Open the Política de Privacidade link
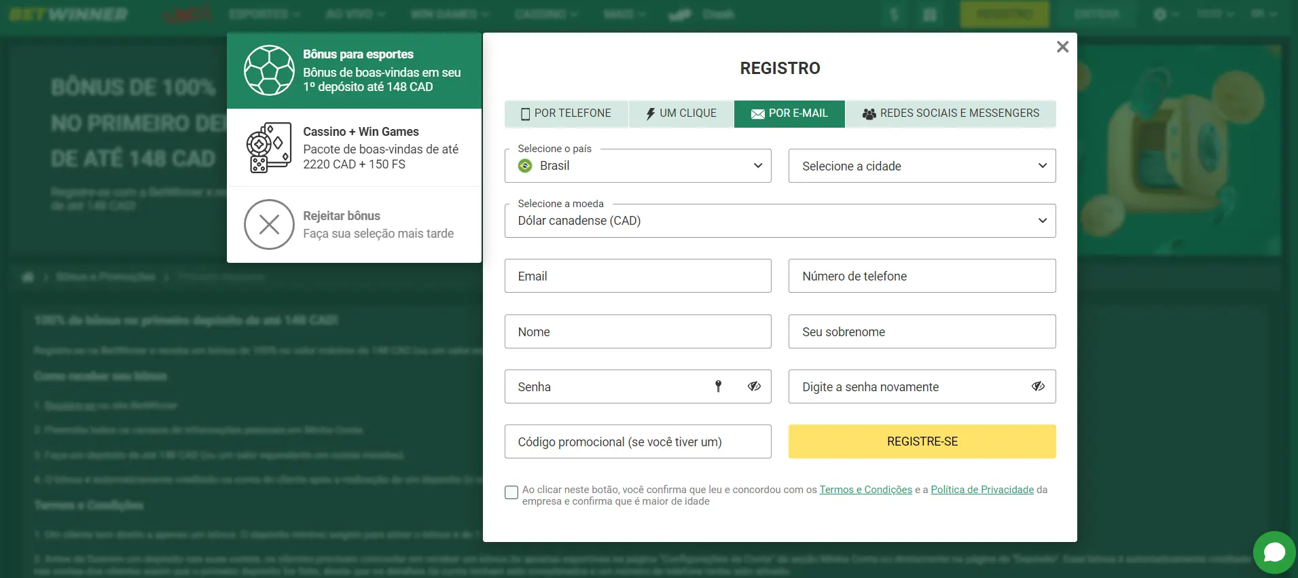The width and height of the screenshot is (1298, 578). [x=981, y=490]
